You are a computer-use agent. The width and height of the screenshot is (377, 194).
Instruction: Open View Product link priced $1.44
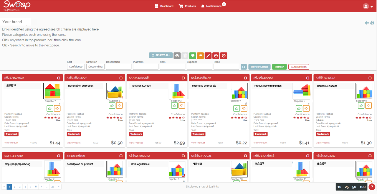[11, 143]
